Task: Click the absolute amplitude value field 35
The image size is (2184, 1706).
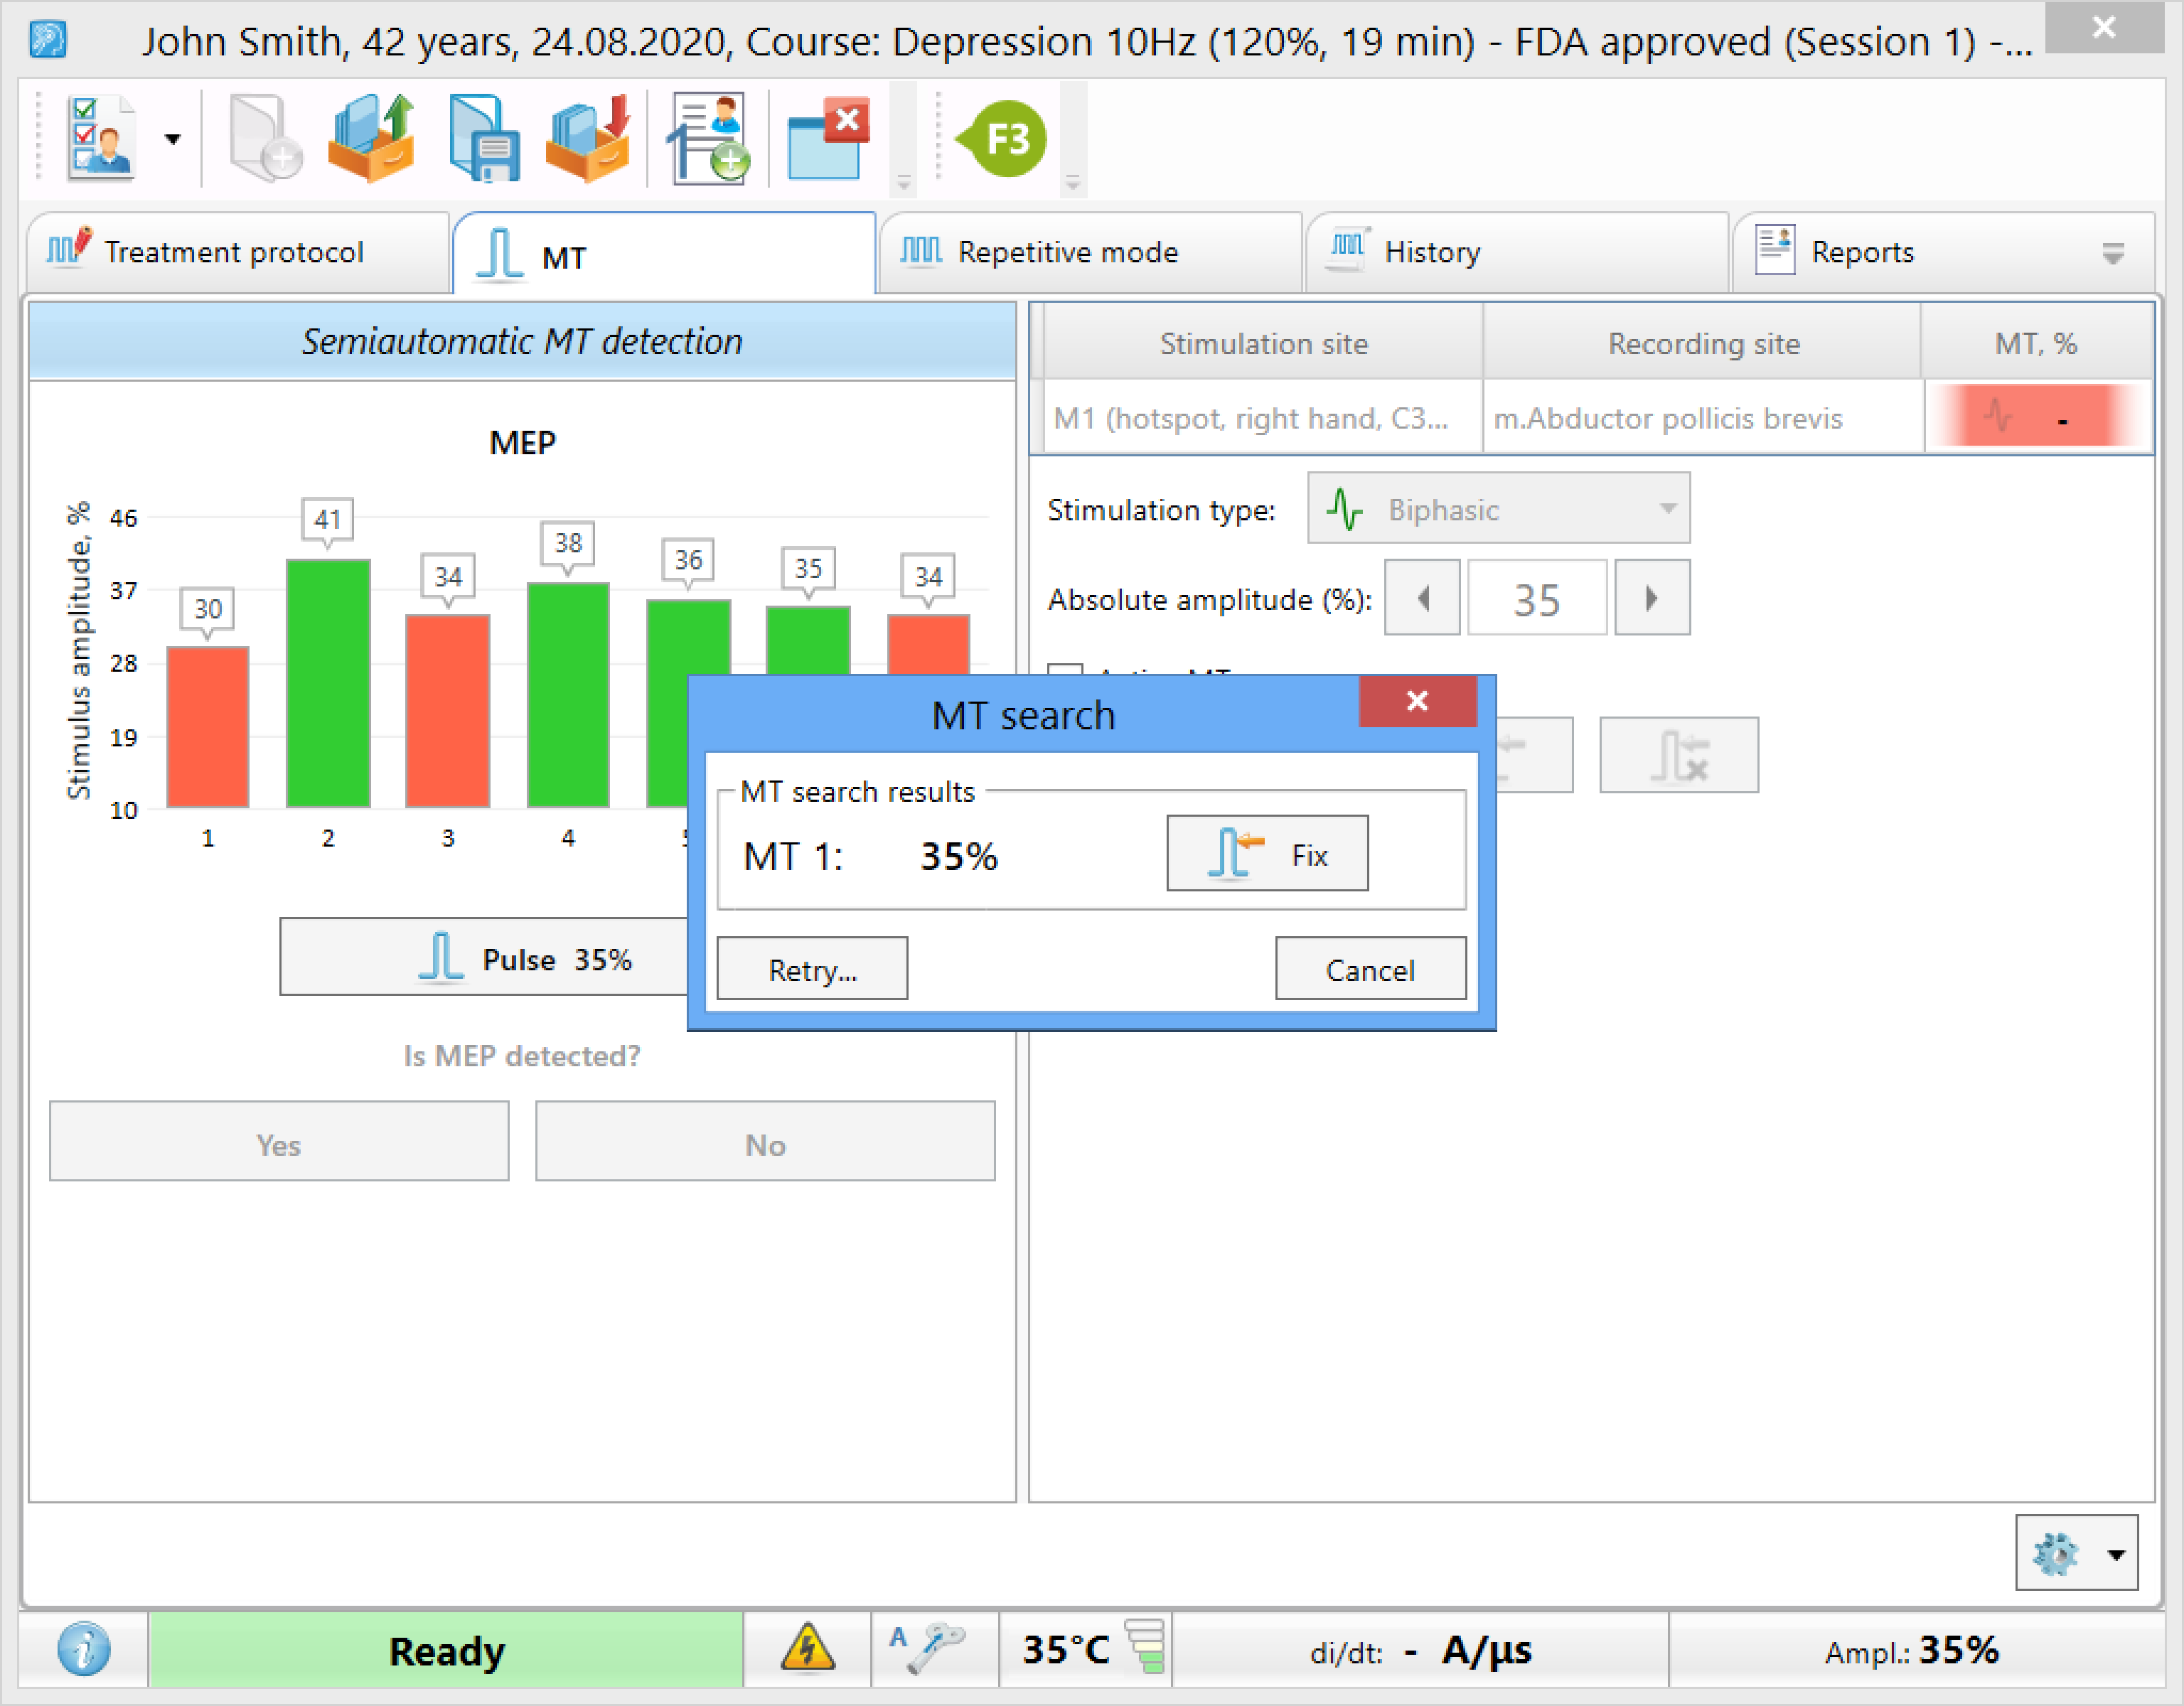Action: 1536,598
